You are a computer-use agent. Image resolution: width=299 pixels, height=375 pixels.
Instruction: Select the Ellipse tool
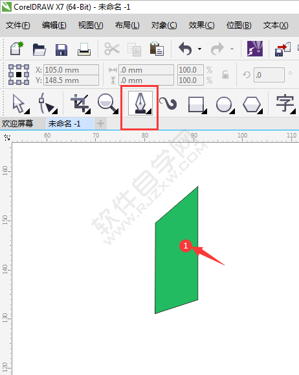pyautogui.click(x=225, y=104)
